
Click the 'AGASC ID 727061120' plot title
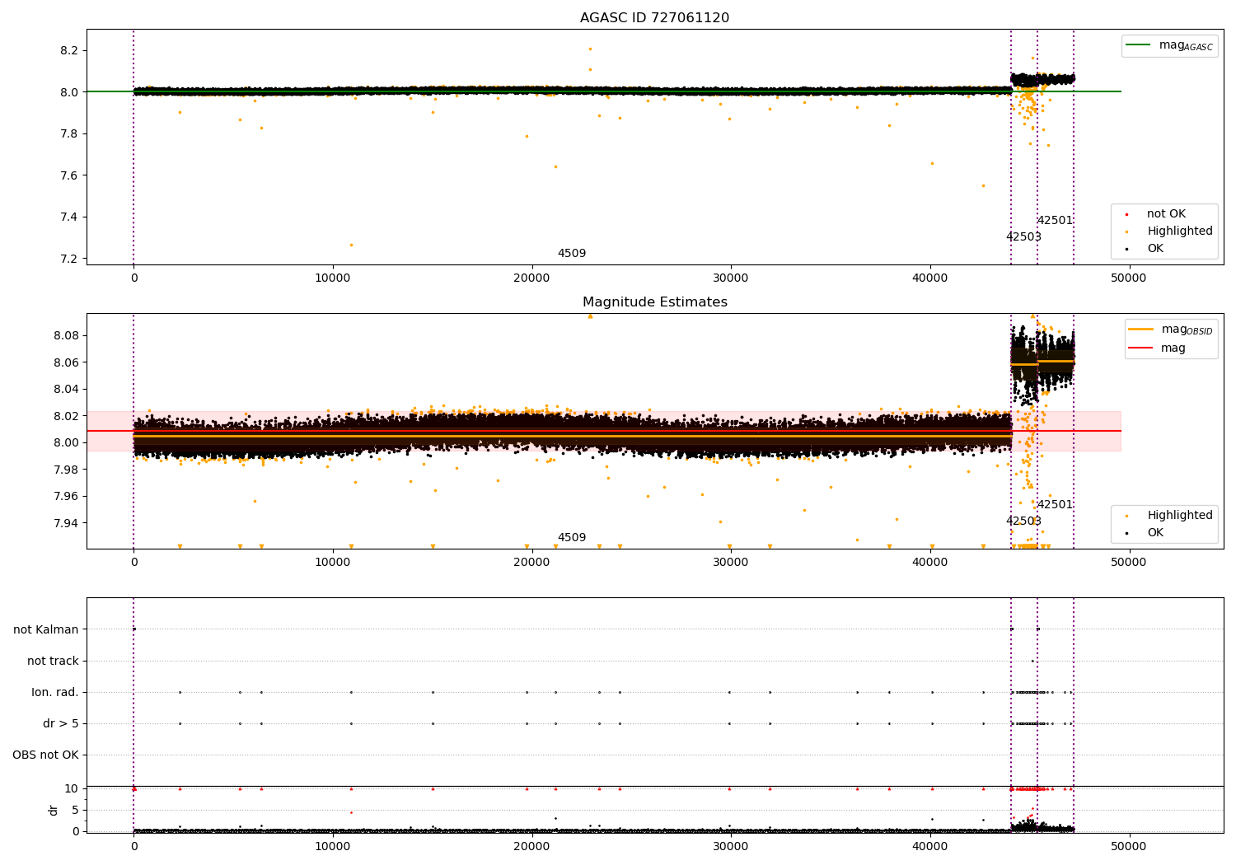[654, 18]
